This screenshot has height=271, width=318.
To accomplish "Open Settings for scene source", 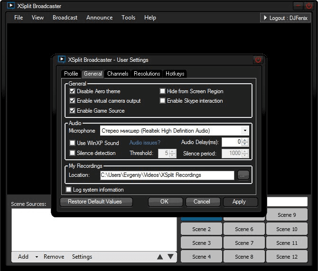I will tap(82, 257).
